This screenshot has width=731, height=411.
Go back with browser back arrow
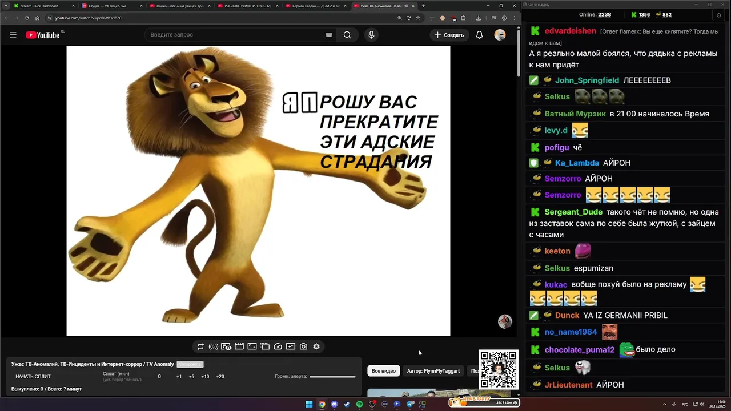pos(7,18)
